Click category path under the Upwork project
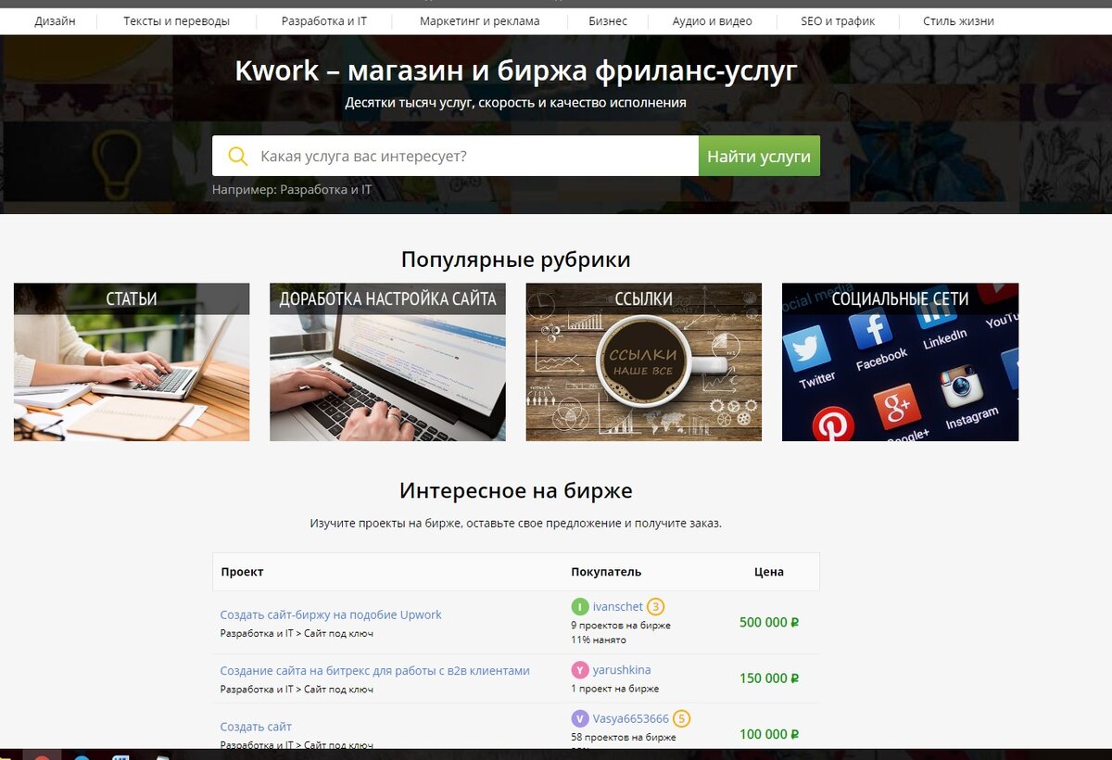The width and height of the screenshot is (1112, 760). coord(297,634)
